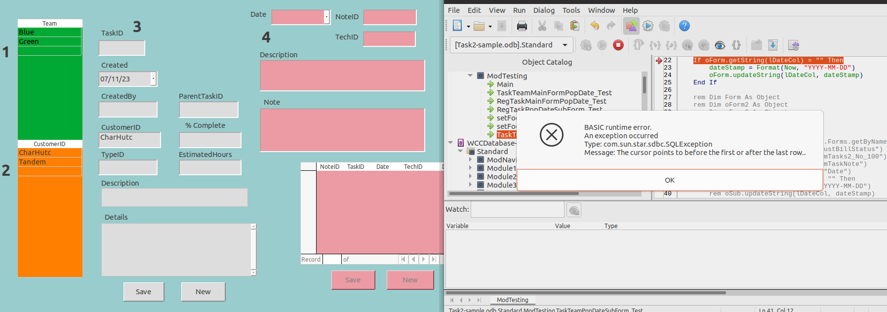
Task: Select CharHutc in the CustomerID list
Action: (x=49, y=153)
